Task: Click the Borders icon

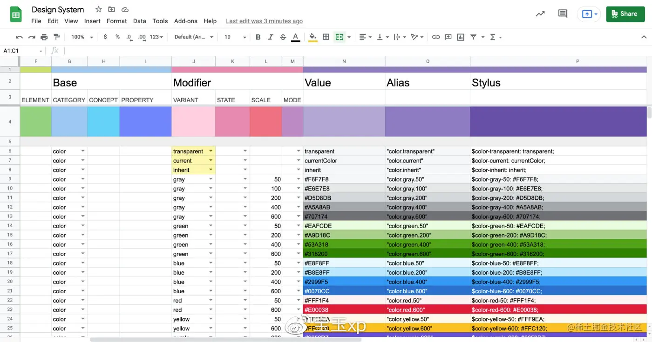Action: (x=326, y=37)
